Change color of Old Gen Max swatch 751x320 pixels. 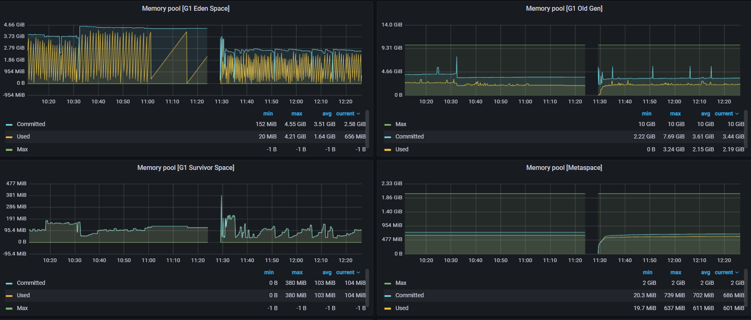point(388,124)
